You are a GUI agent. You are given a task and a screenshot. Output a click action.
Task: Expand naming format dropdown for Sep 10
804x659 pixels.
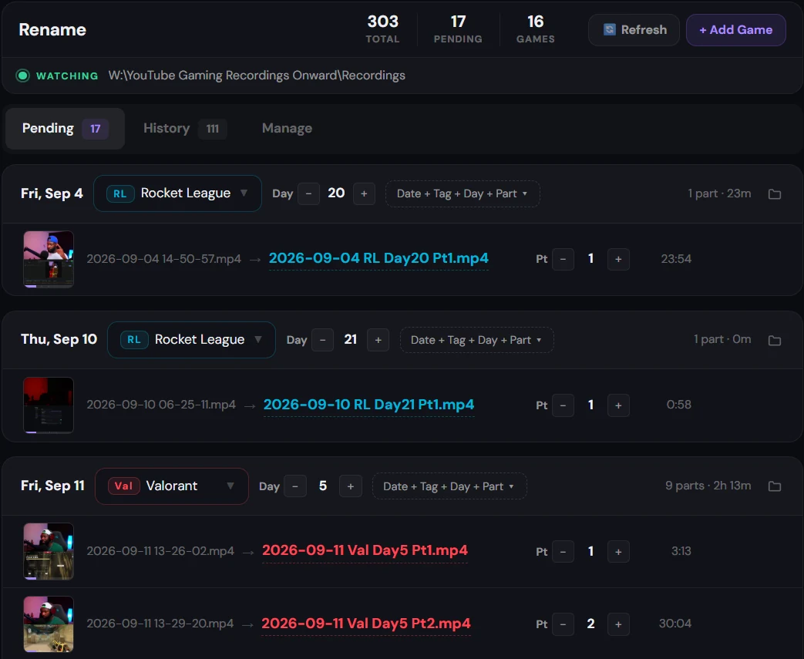pos(476,340)
